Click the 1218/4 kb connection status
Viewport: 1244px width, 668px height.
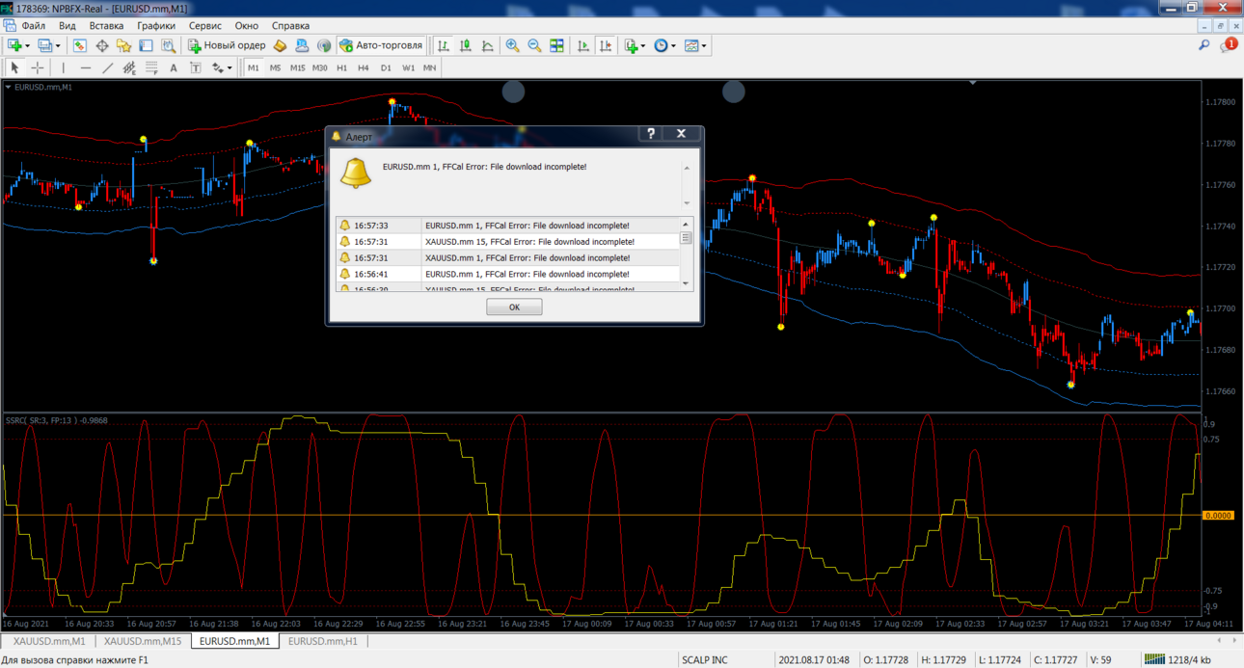1176,659
